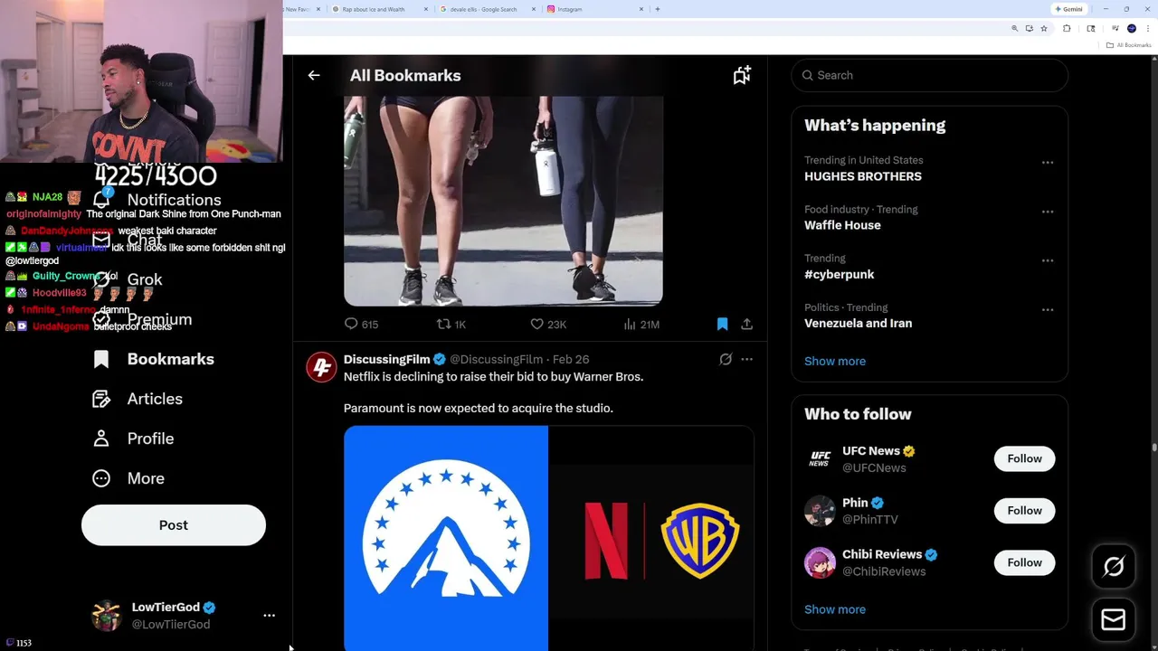Open Premium in the X sidebar
Image resolution: width=1158 pixels, height=651 pixels.
click(x=142, y=319)
